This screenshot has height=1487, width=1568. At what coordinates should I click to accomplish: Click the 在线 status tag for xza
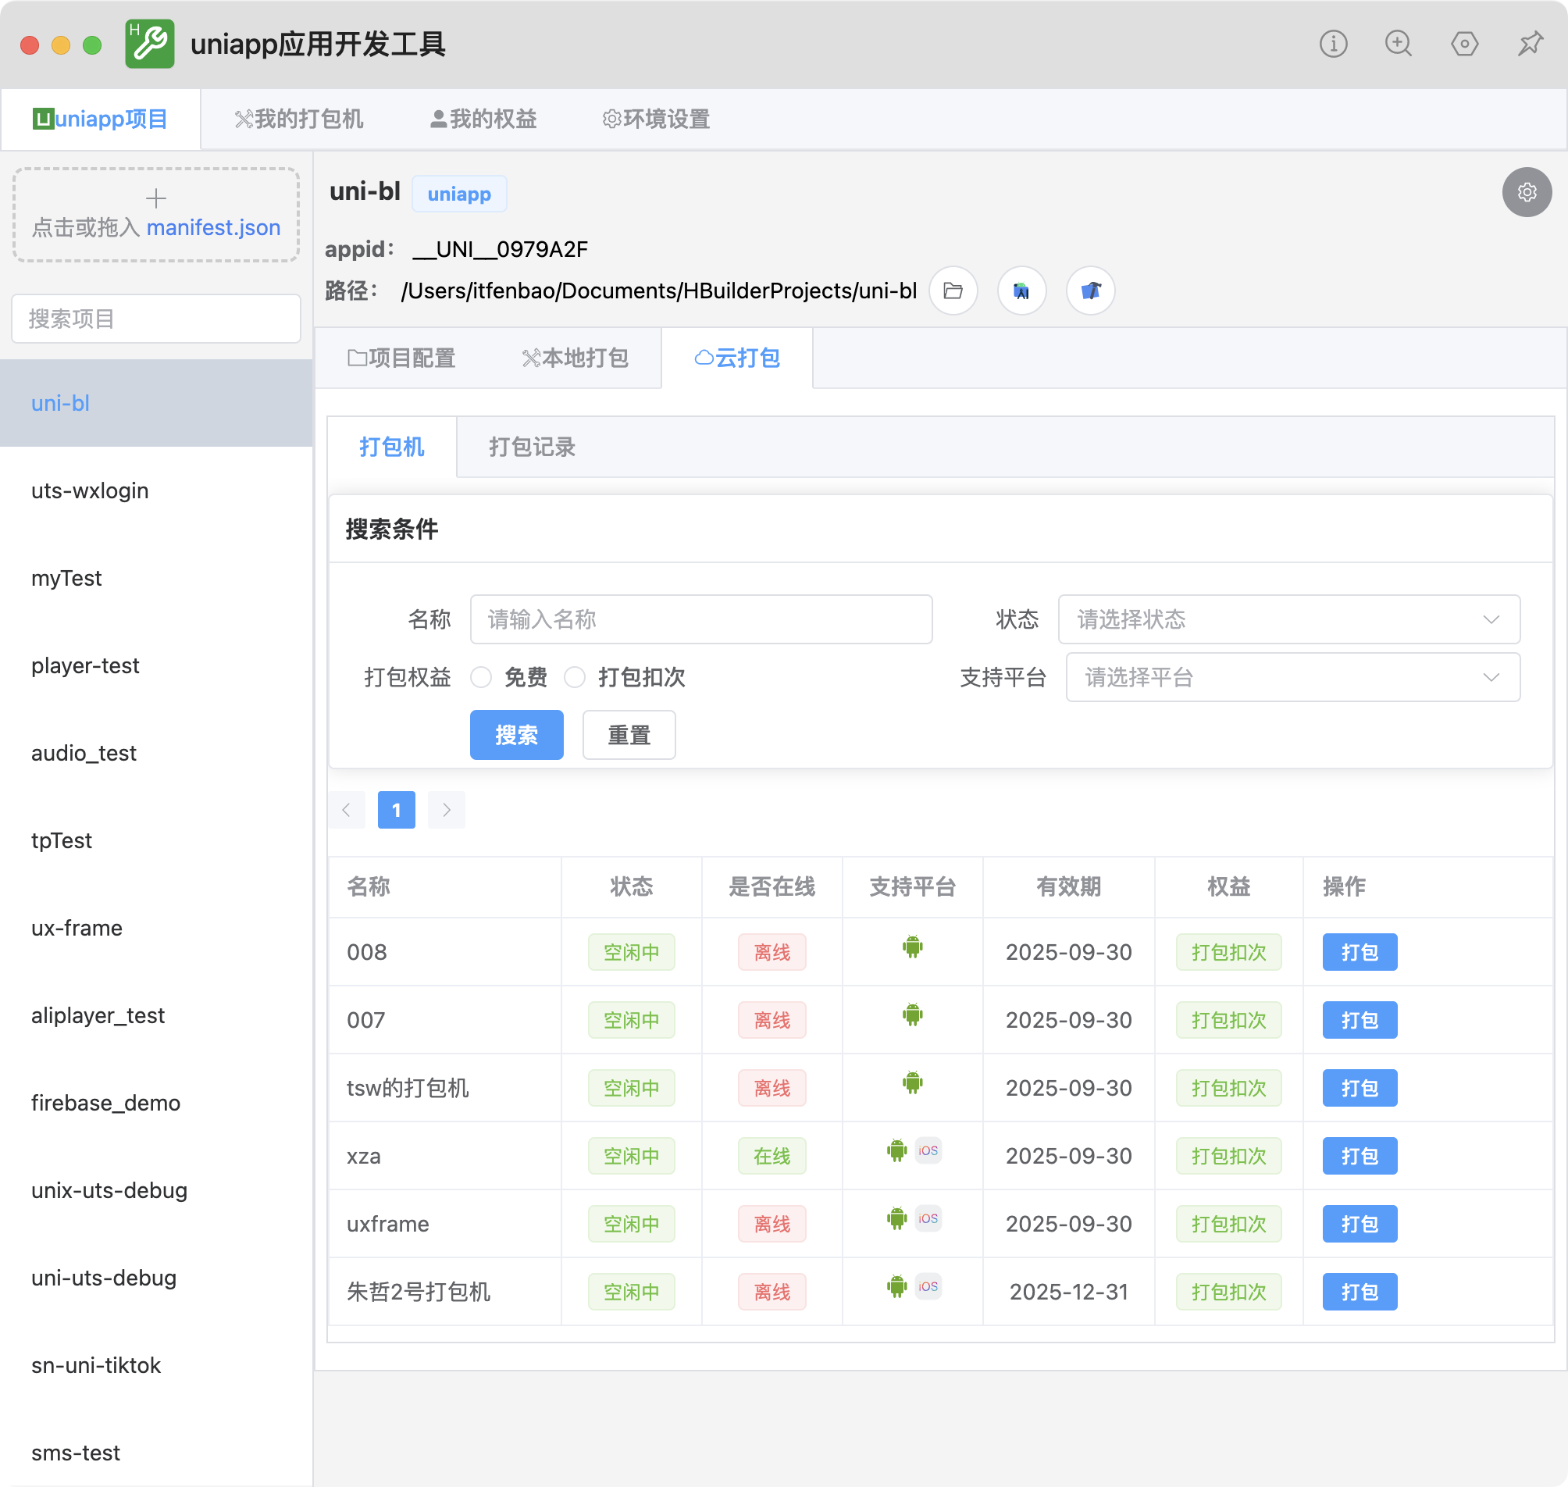[x=772, y=1157]
